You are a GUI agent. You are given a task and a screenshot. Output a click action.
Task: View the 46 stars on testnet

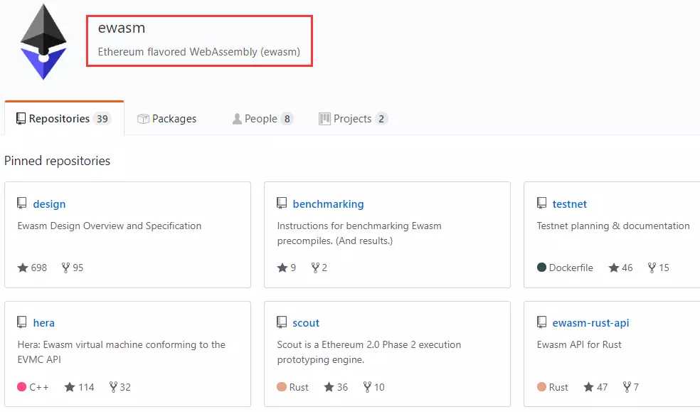(x=620, y=268)
